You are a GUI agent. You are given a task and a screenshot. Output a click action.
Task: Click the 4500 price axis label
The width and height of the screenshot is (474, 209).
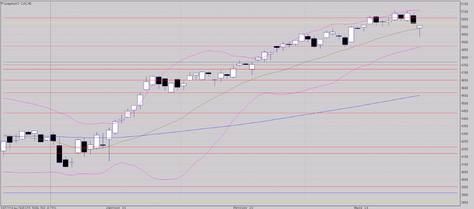[464, 103]
